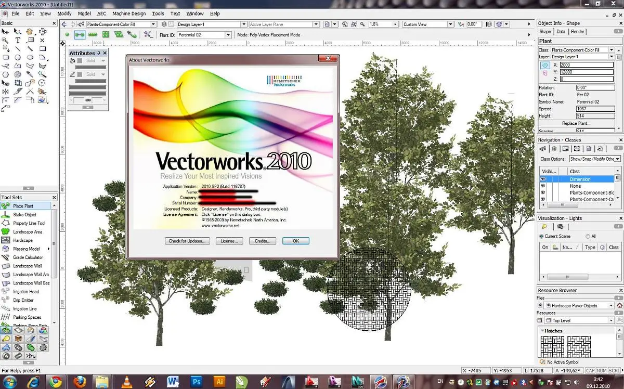Click the X coordinate field

[x=587, y=65]
